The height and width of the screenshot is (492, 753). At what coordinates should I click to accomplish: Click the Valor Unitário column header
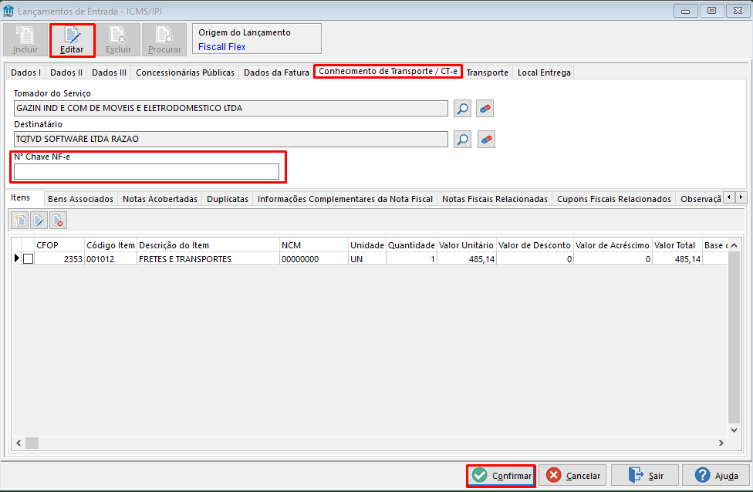tap(466, 245)
